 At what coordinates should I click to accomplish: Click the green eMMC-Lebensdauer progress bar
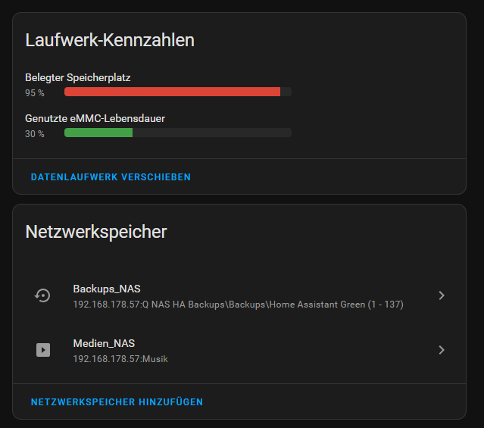178,133
